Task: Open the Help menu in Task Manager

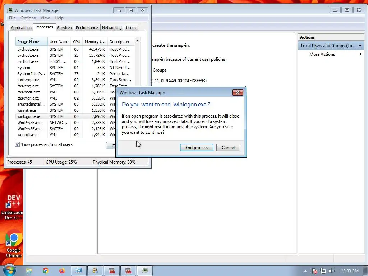Action: 59,18
